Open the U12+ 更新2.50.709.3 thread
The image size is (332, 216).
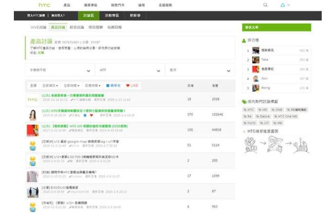[80, 157]
